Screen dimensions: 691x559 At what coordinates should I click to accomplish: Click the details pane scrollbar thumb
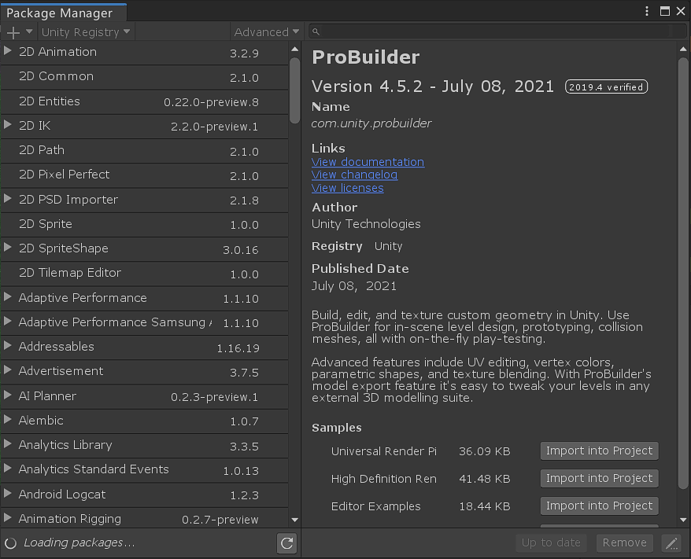point(683,274)
